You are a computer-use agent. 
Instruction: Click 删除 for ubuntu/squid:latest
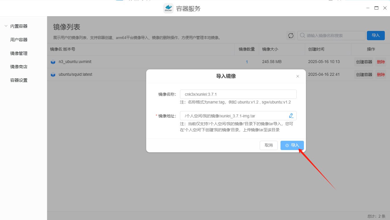point(381,75)
